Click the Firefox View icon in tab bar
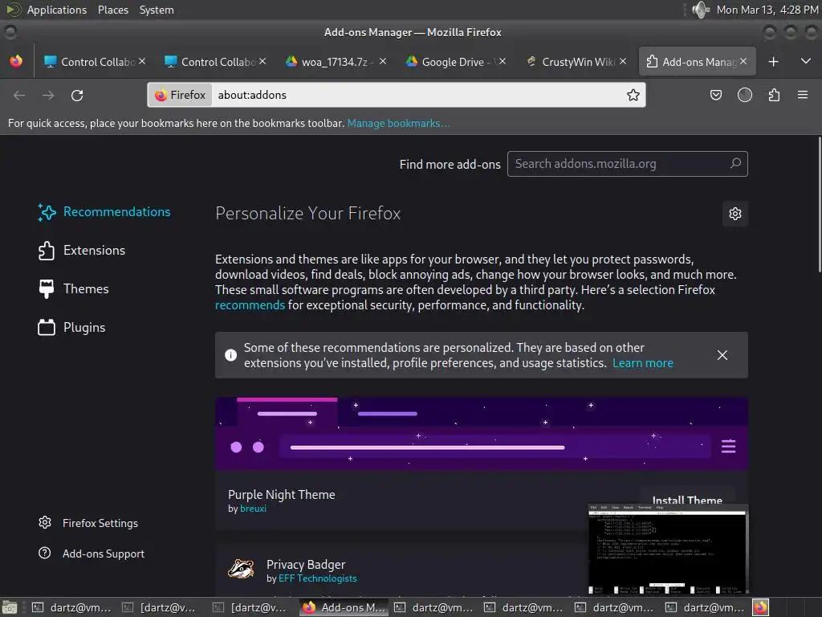This screenshot has width=822, height=617. 16,61
